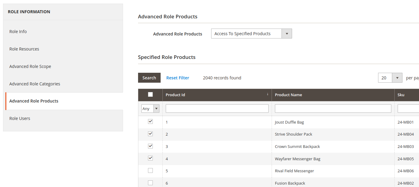Viewport: 419px width, 187px height.
Task: Sort by the Product Id column header
Action: click(x=175, y=95)
